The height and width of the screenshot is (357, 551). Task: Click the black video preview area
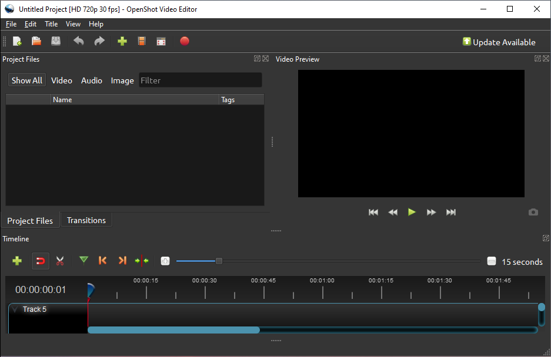411,133
